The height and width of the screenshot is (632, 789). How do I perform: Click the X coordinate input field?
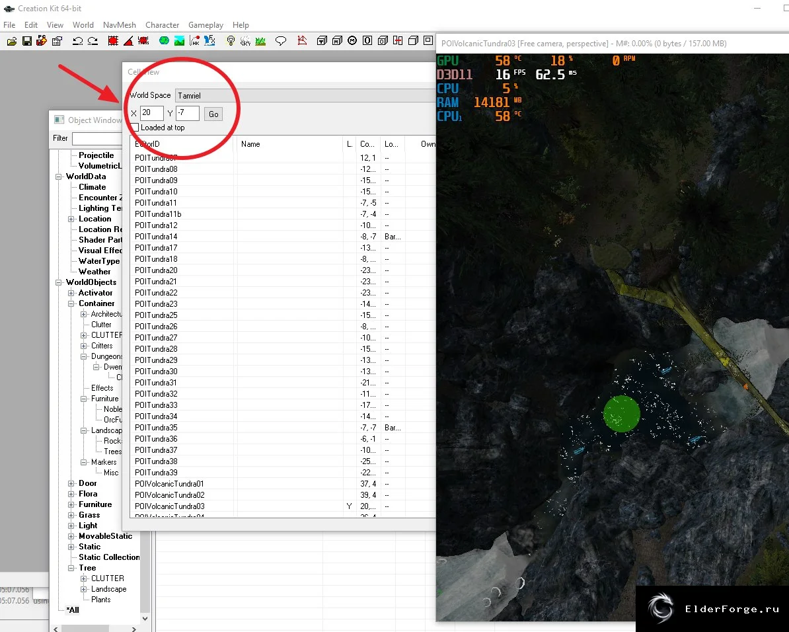point(151,113)
